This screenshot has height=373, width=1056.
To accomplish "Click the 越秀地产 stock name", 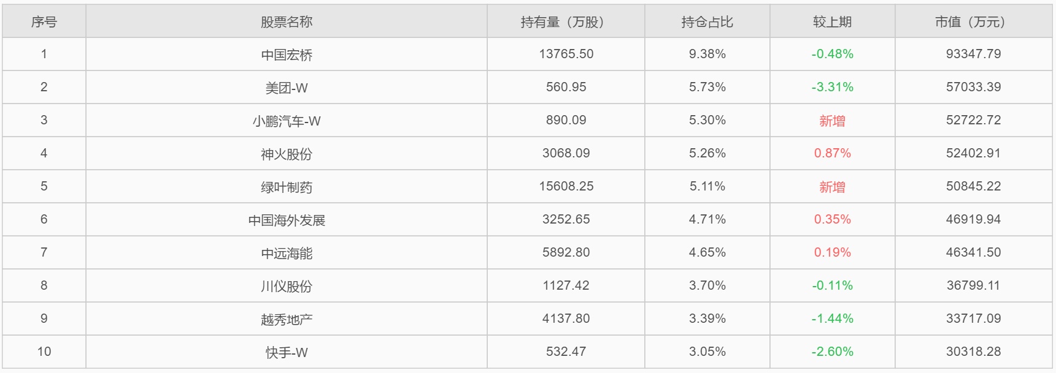I will [x=287, y=320].
